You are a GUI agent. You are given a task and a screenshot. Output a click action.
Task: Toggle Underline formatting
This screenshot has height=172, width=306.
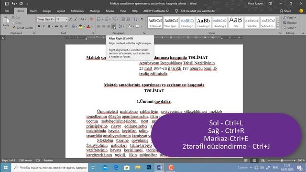(x=49, y=26)
